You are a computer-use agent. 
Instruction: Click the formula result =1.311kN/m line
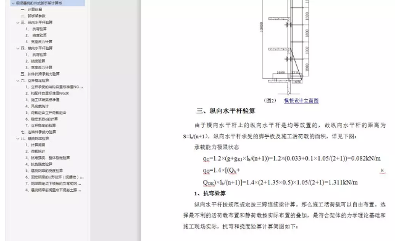click(x=280, y=182)
